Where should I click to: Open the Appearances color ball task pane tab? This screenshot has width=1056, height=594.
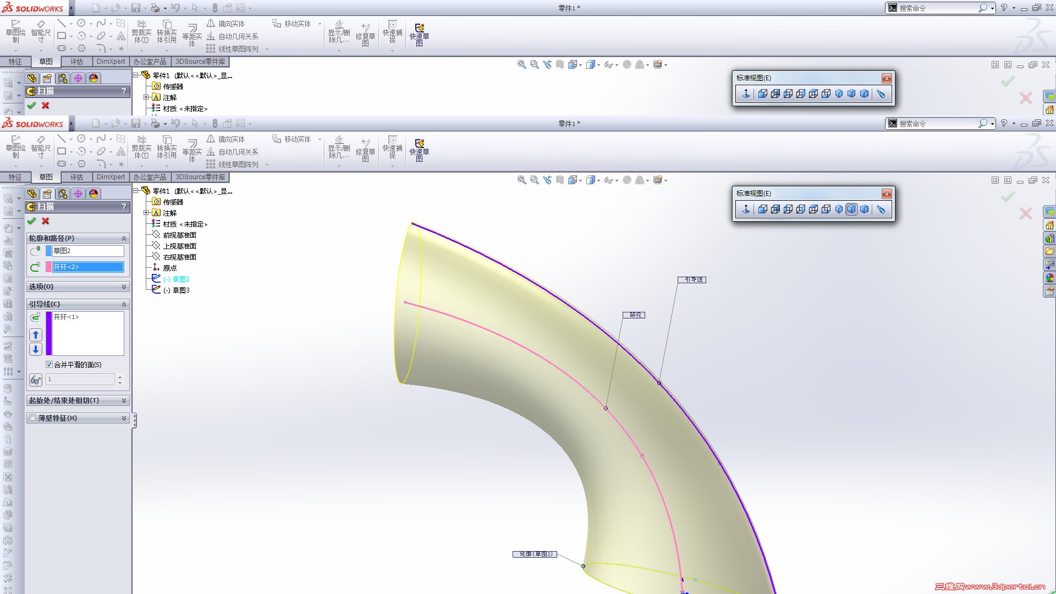1049,278
